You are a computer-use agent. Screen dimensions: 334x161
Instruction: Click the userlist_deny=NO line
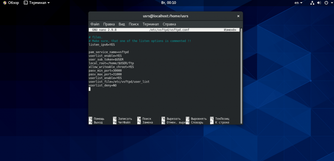(103, 86)
